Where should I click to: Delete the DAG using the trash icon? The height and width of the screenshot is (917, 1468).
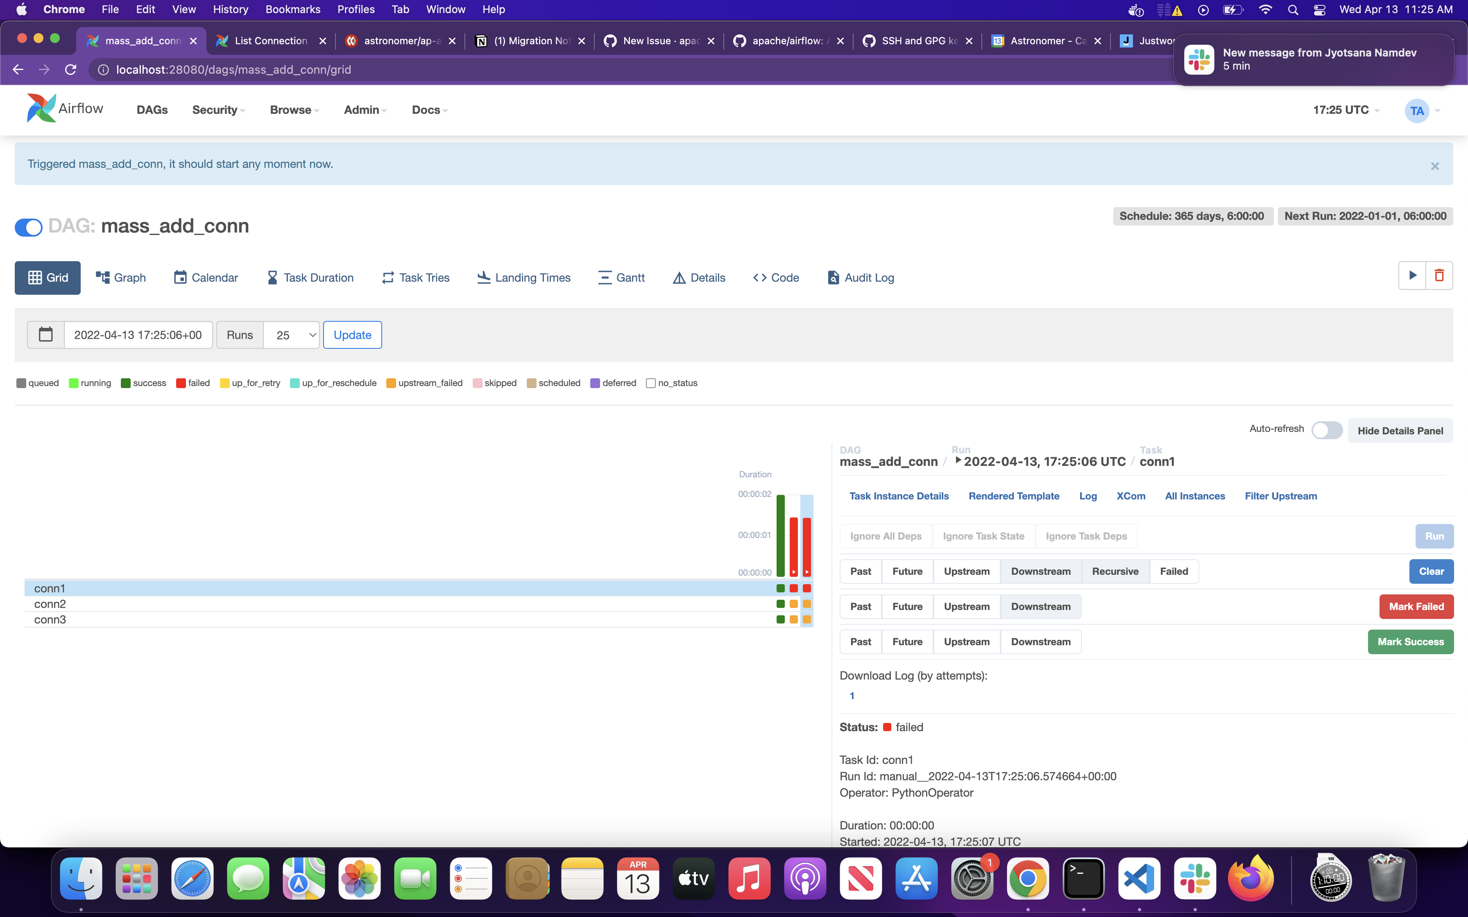[1439, 276]
